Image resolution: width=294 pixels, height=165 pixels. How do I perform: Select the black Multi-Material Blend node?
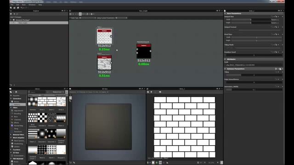tap(144, 51)
